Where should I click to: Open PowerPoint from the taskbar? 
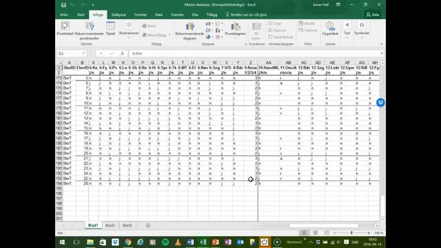click(216, 242)
